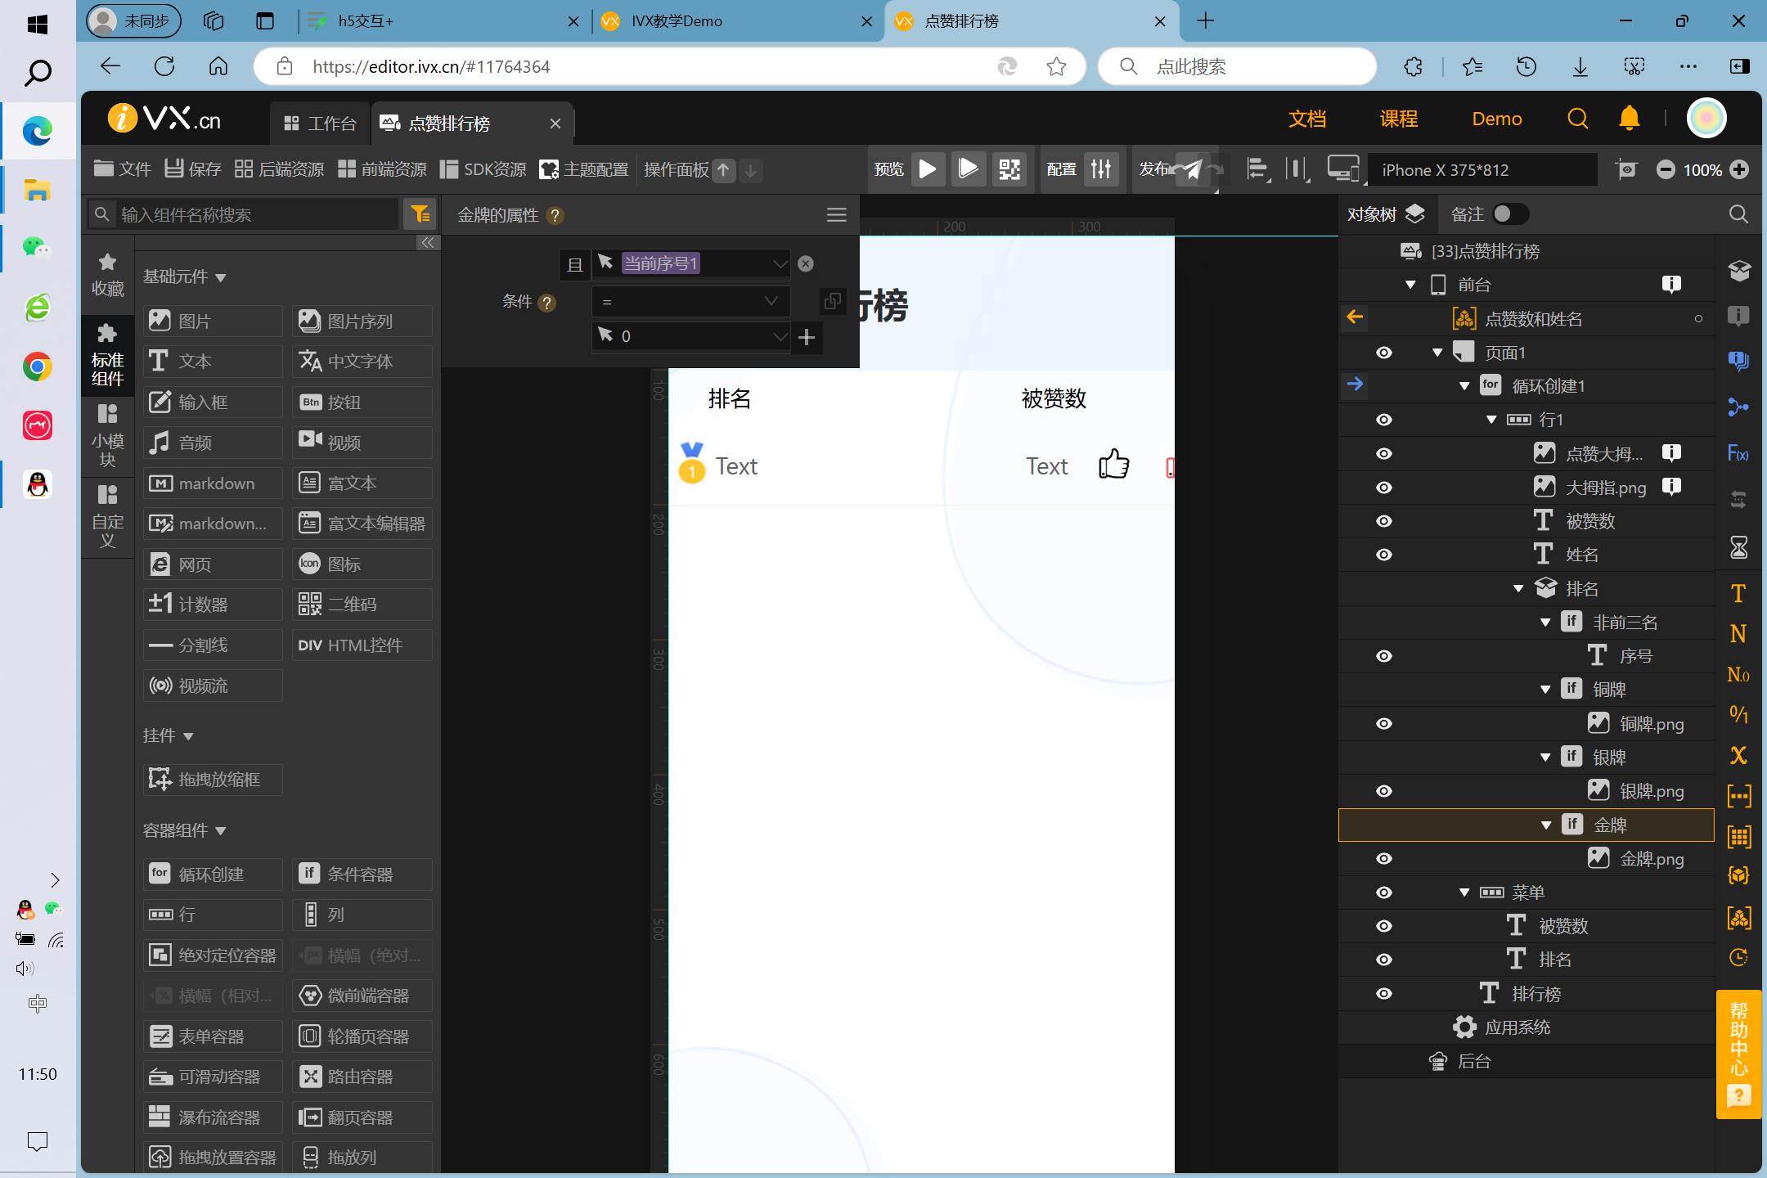
Task: Hide the 序号 text element
Action: (x=1383, y=656)
